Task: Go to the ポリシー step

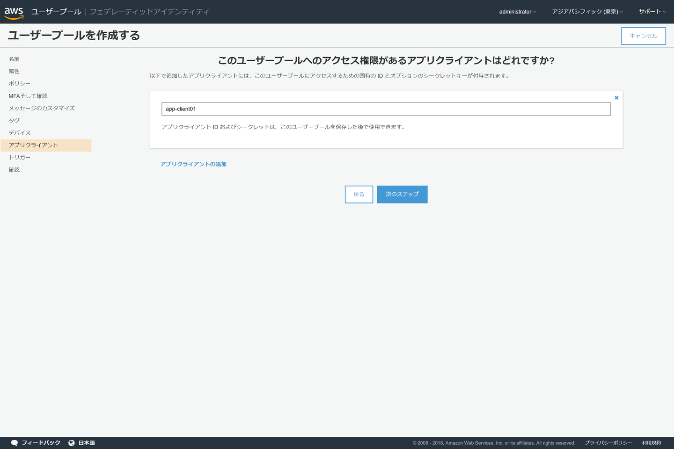Action: click(x=20, y=84)
